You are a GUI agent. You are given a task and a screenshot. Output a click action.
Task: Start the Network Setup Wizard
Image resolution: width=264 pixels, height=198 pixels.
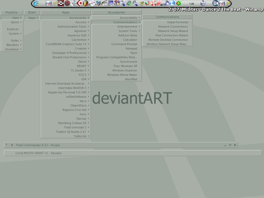(167, 31)
